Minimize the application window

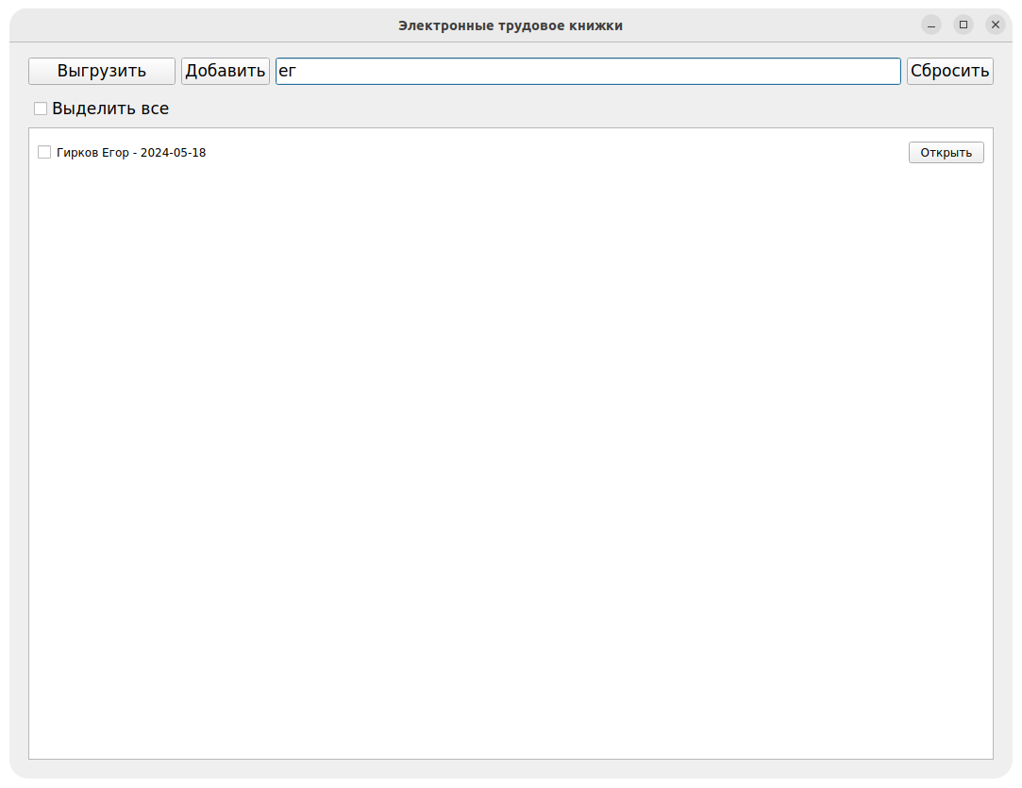(x=931, y=25)
